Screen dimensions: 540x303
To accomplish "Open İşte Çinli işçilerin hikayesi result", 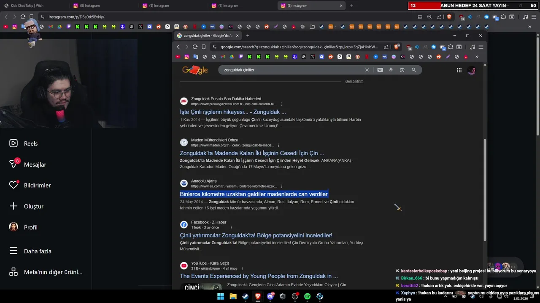I will (233, 112).
